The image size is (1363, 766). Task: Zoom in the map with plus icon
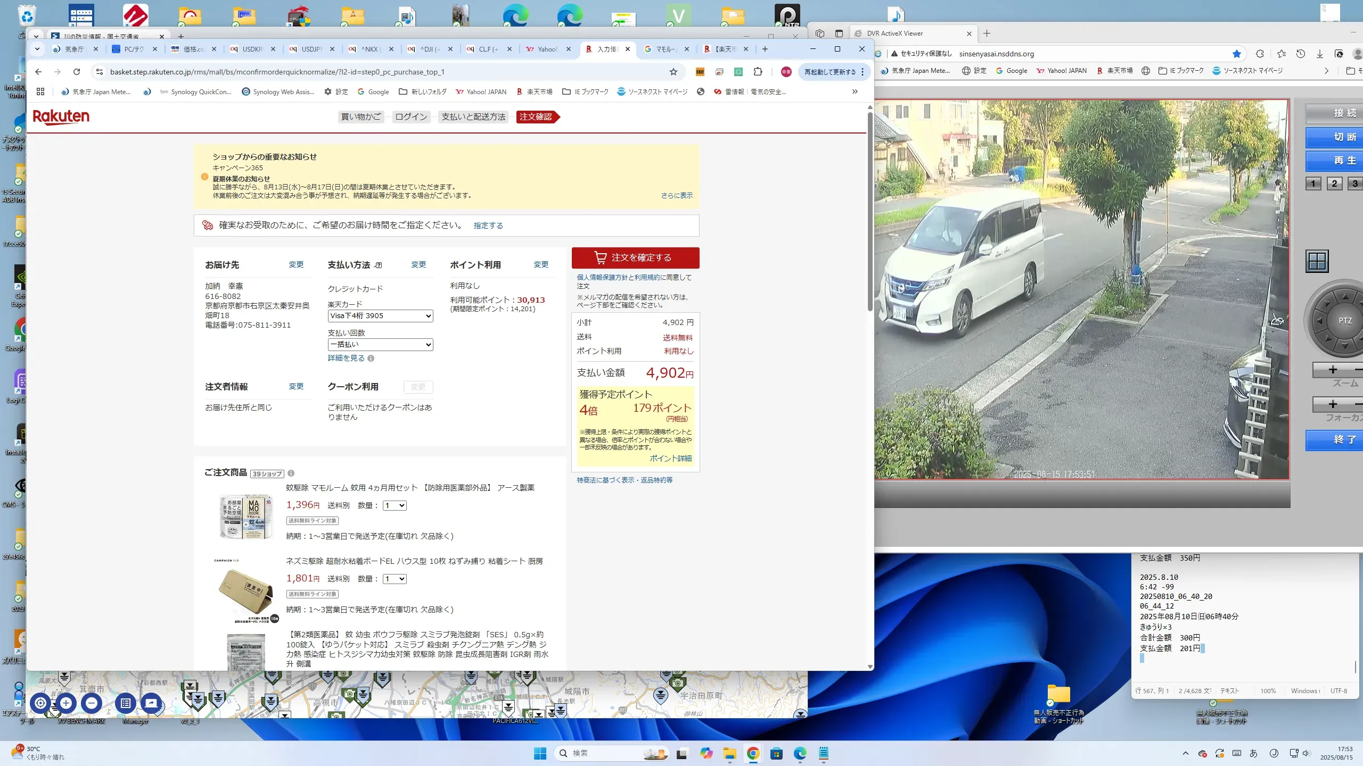click(66, 703)
